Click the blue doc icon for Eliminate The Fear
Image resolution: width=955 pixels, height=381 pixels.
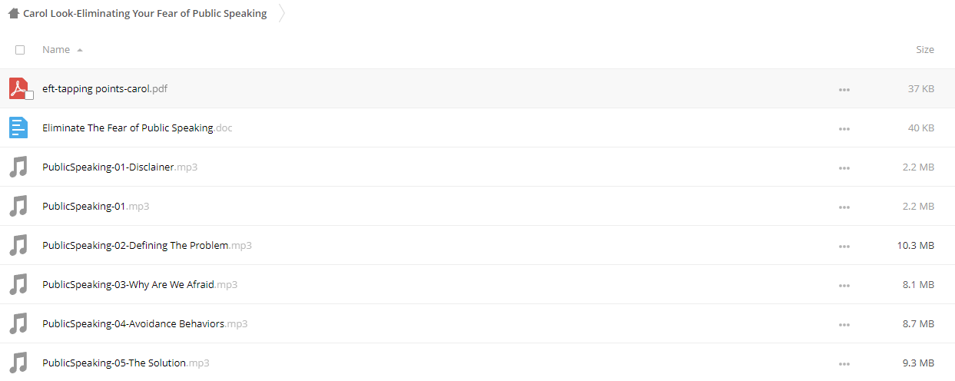(18, 128)
